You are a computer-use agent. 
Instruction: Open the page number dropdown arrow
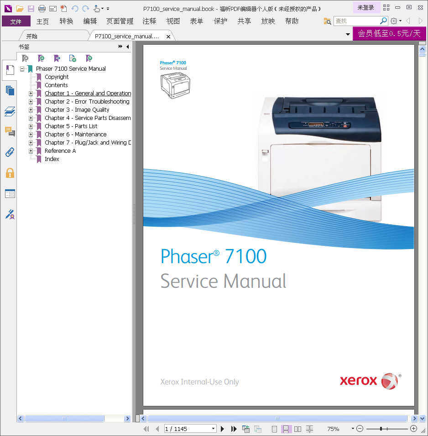pos(213,429)
